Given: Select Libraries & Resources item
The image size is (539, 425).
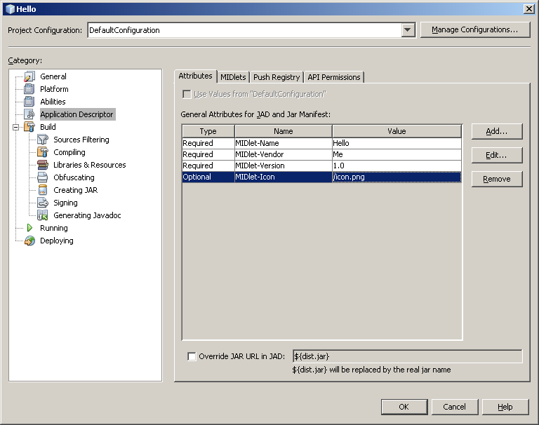Looking at the screenshot, I should click(x=90, y=165).
